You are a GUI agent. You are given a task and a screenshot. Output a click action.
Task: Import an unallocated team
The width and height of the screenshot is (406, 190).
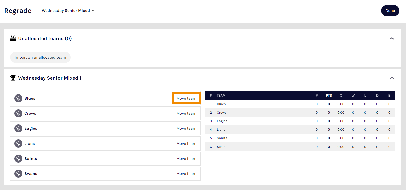pos(40,57)
